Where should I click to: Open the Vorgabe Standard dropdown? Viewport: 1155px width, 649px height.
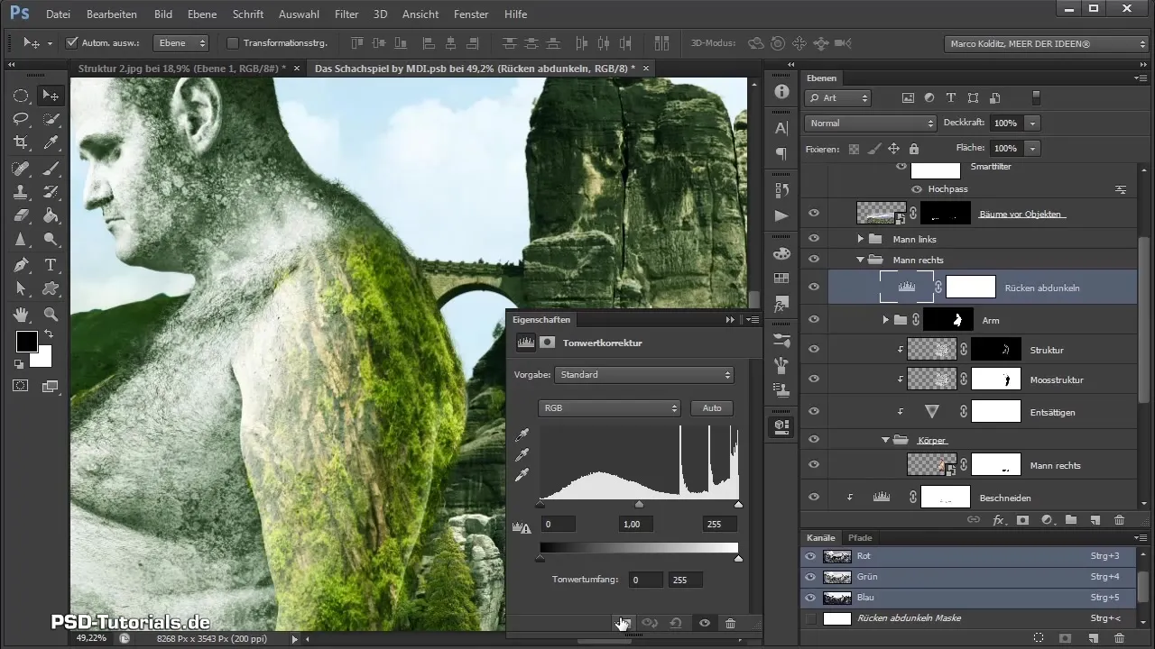(643, 374)
